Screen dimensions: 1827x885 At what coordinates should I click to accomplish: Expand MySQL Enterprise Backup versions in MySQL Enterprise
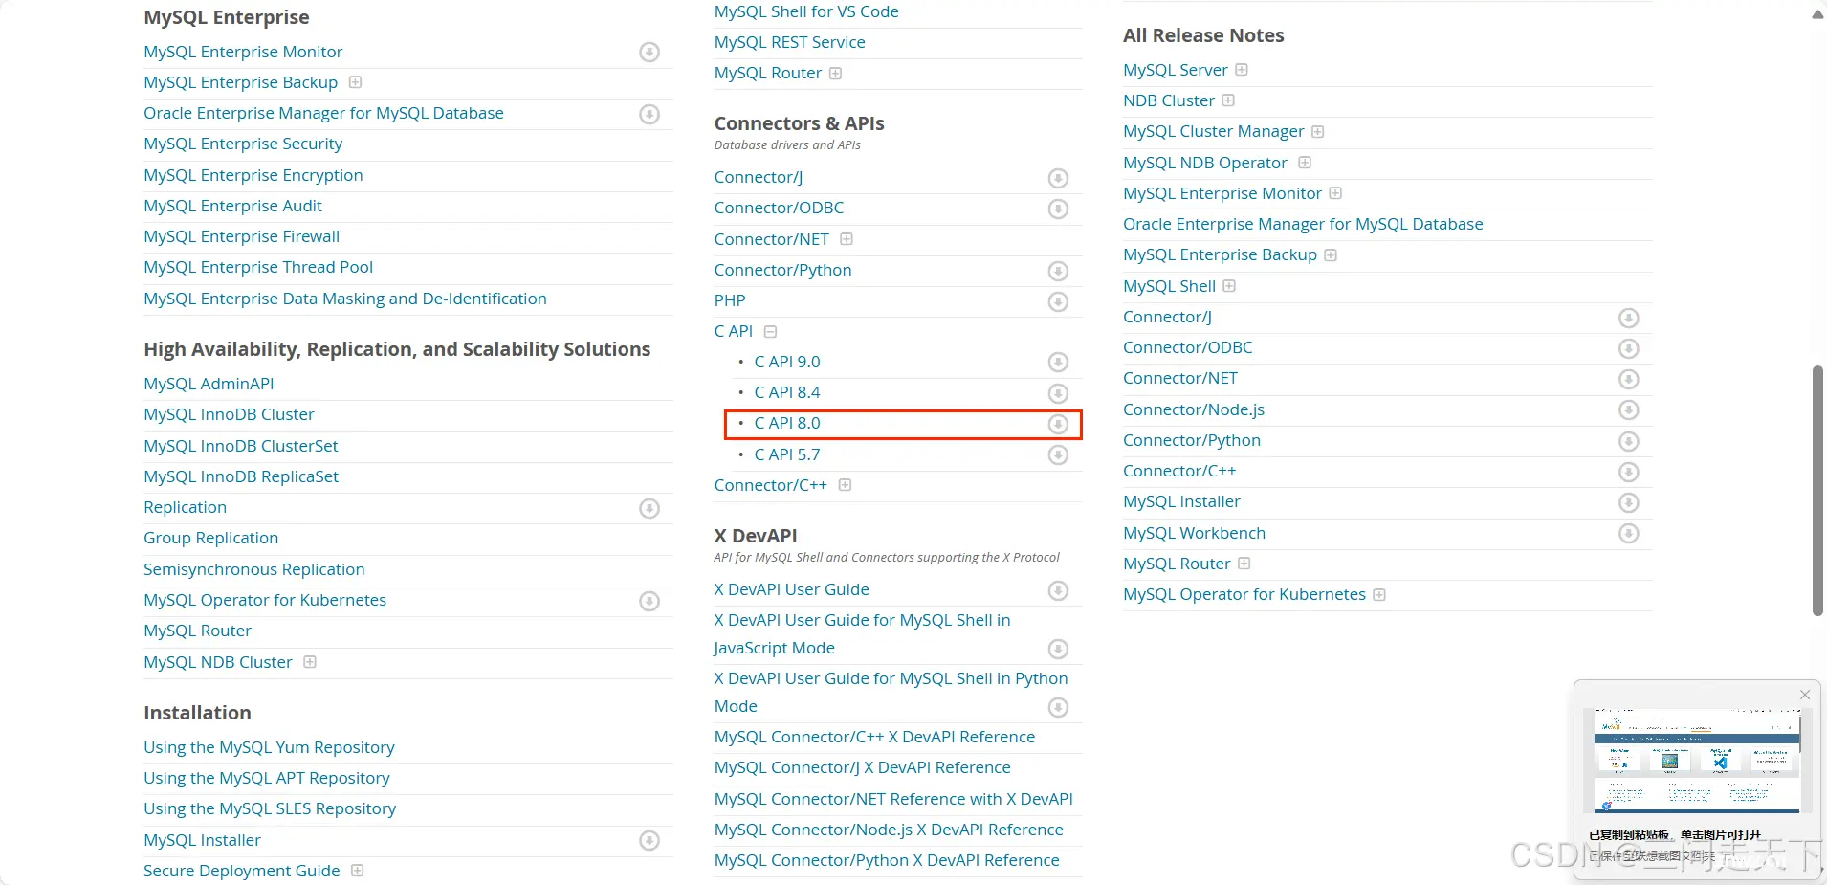pyautogui.click(x=356, y=82)
